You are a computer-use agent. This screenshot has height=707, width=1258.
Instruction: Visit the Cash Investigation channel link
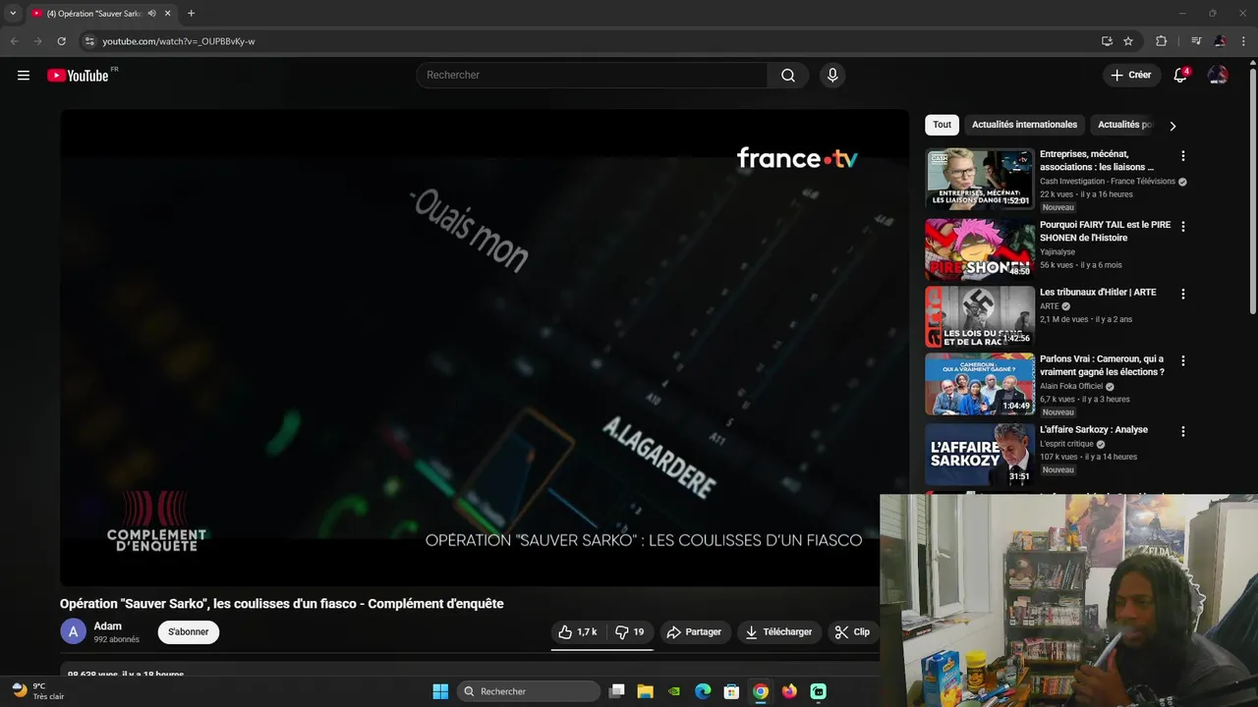point(1108,182)
